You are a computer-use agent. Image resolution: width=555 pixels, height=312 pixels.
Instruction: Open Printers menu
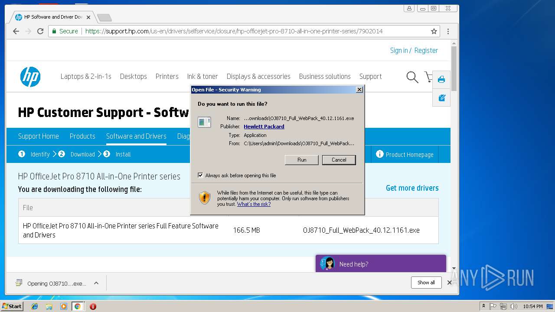pos(167,76)
